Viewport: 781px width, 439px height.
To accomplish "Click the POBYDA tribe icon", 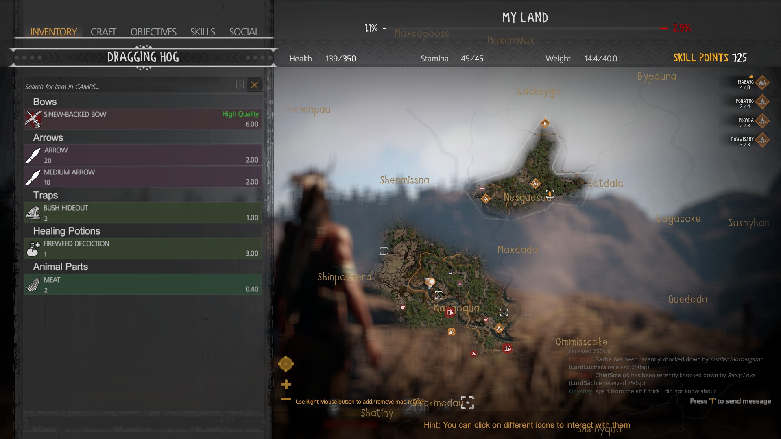I will (x=762, y=121).
